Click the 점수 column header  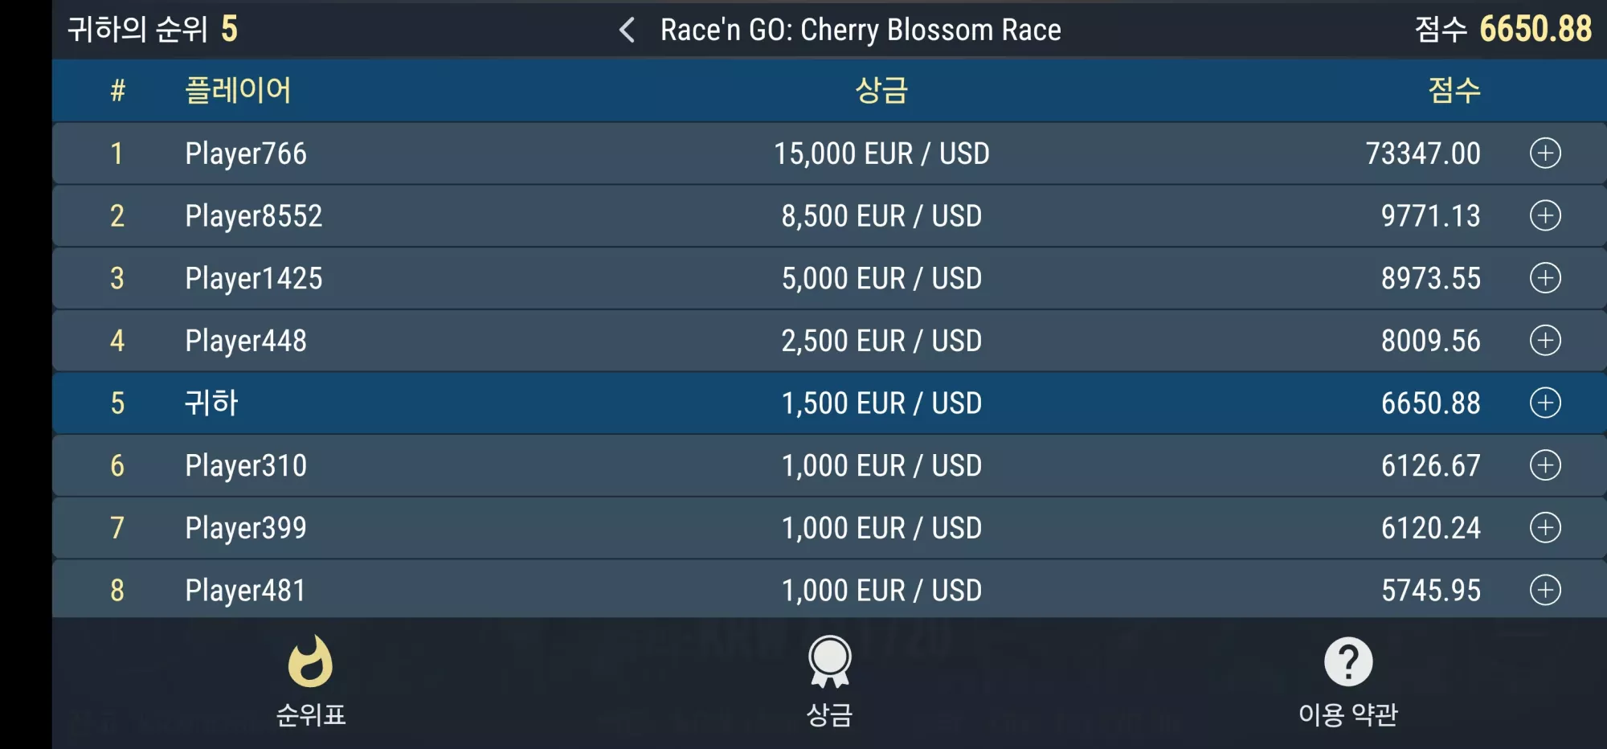(x=1454, y=90)
